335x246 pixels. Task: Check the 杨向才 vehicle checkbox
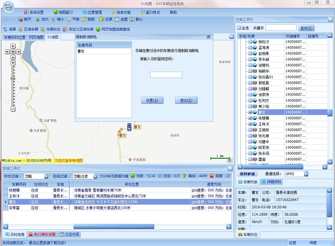[250, 42]
